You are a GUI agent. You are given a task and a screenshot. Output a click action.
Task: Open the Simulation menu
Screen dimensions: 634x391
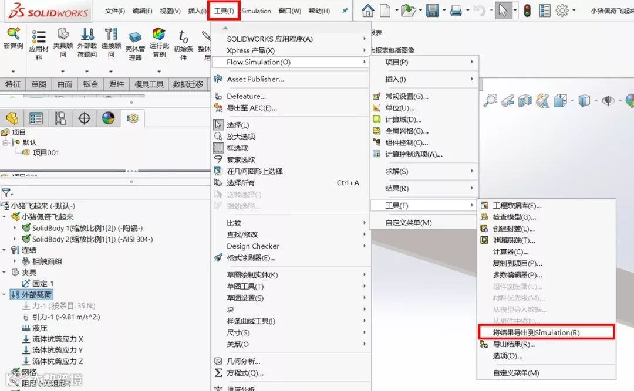256,11
